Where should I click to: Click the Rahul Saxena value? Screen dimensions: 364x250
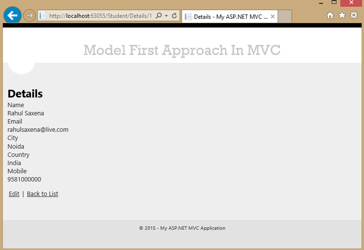click(26, 113)
